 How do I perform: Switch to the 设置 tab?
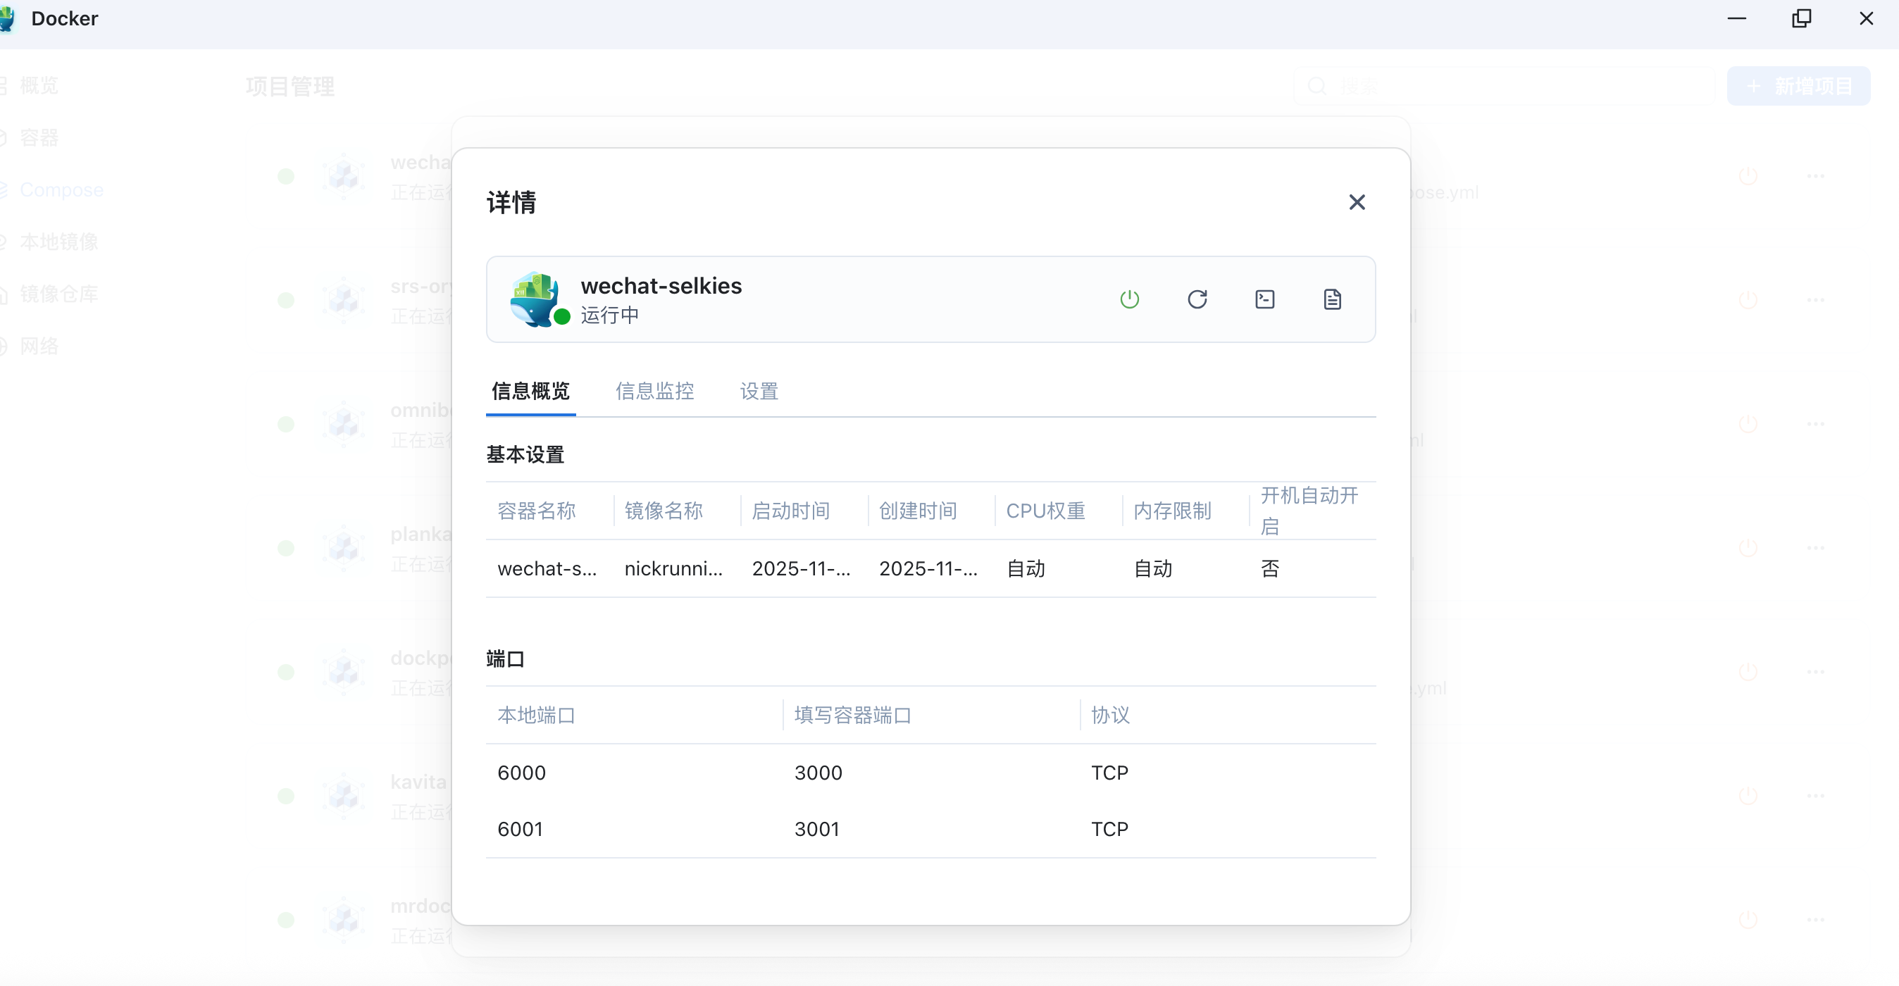759,392
